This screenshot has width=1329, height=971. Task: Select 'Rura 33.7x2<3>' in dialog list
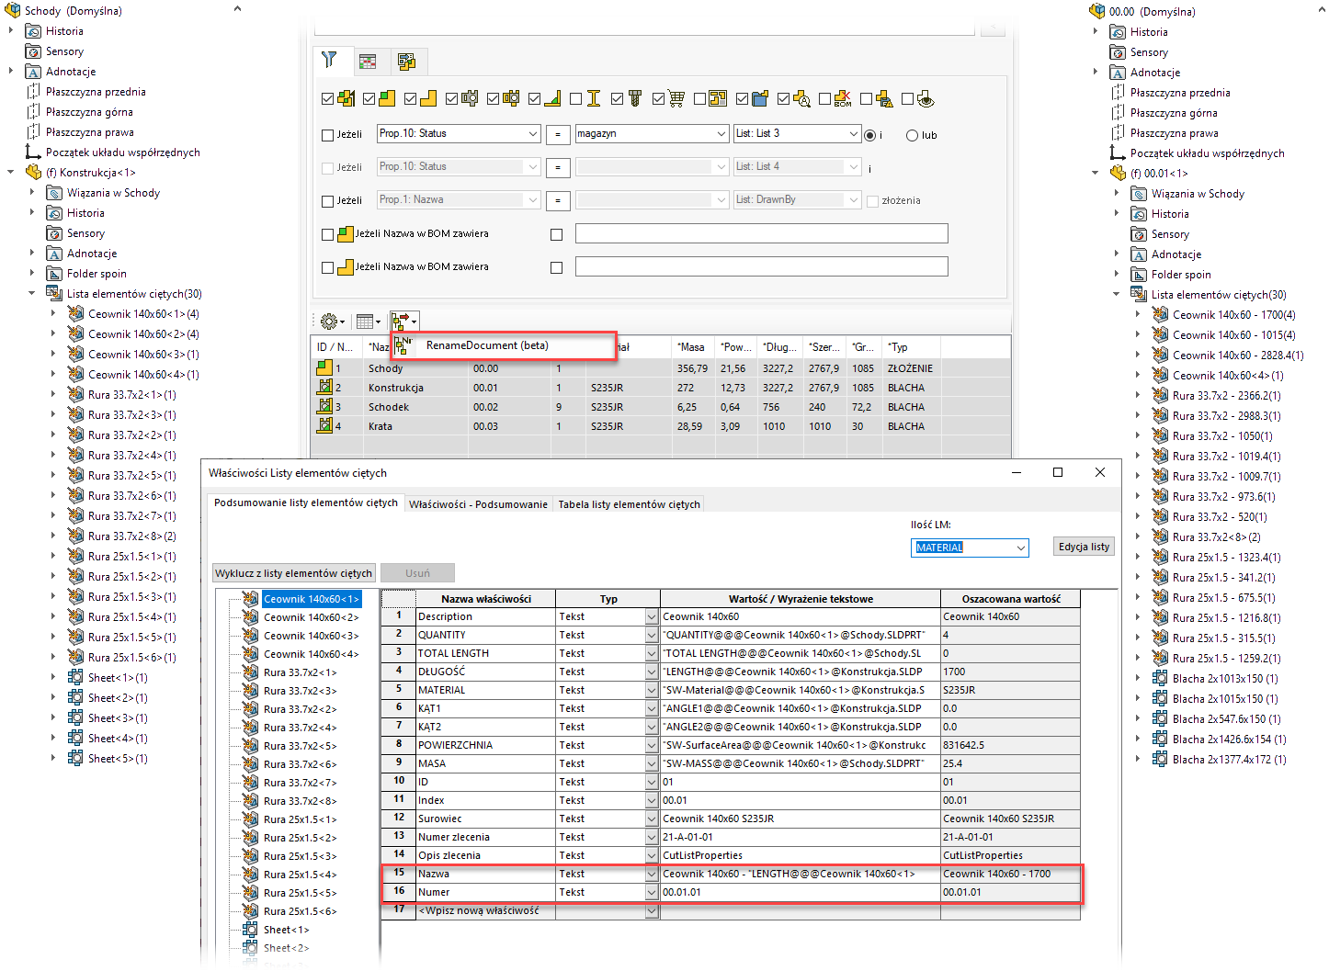[300, 691]
